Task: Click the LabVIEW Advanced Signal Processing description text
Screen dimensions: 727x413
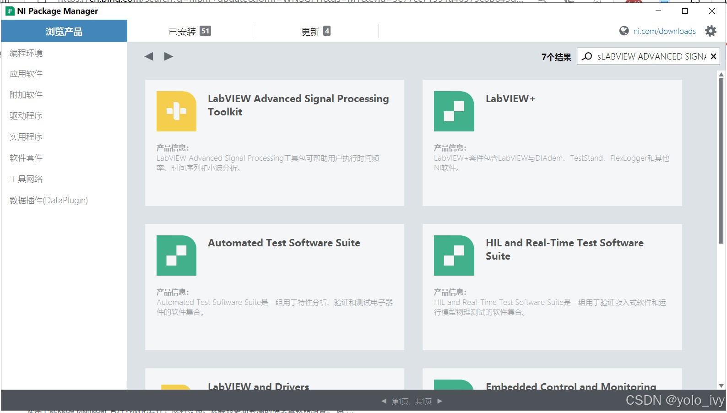Action: pyautogui.click(x=268, y=163)
